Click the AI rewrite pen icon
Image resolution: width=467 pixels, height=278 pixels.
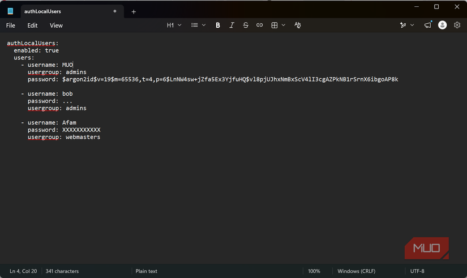(403, 25)
